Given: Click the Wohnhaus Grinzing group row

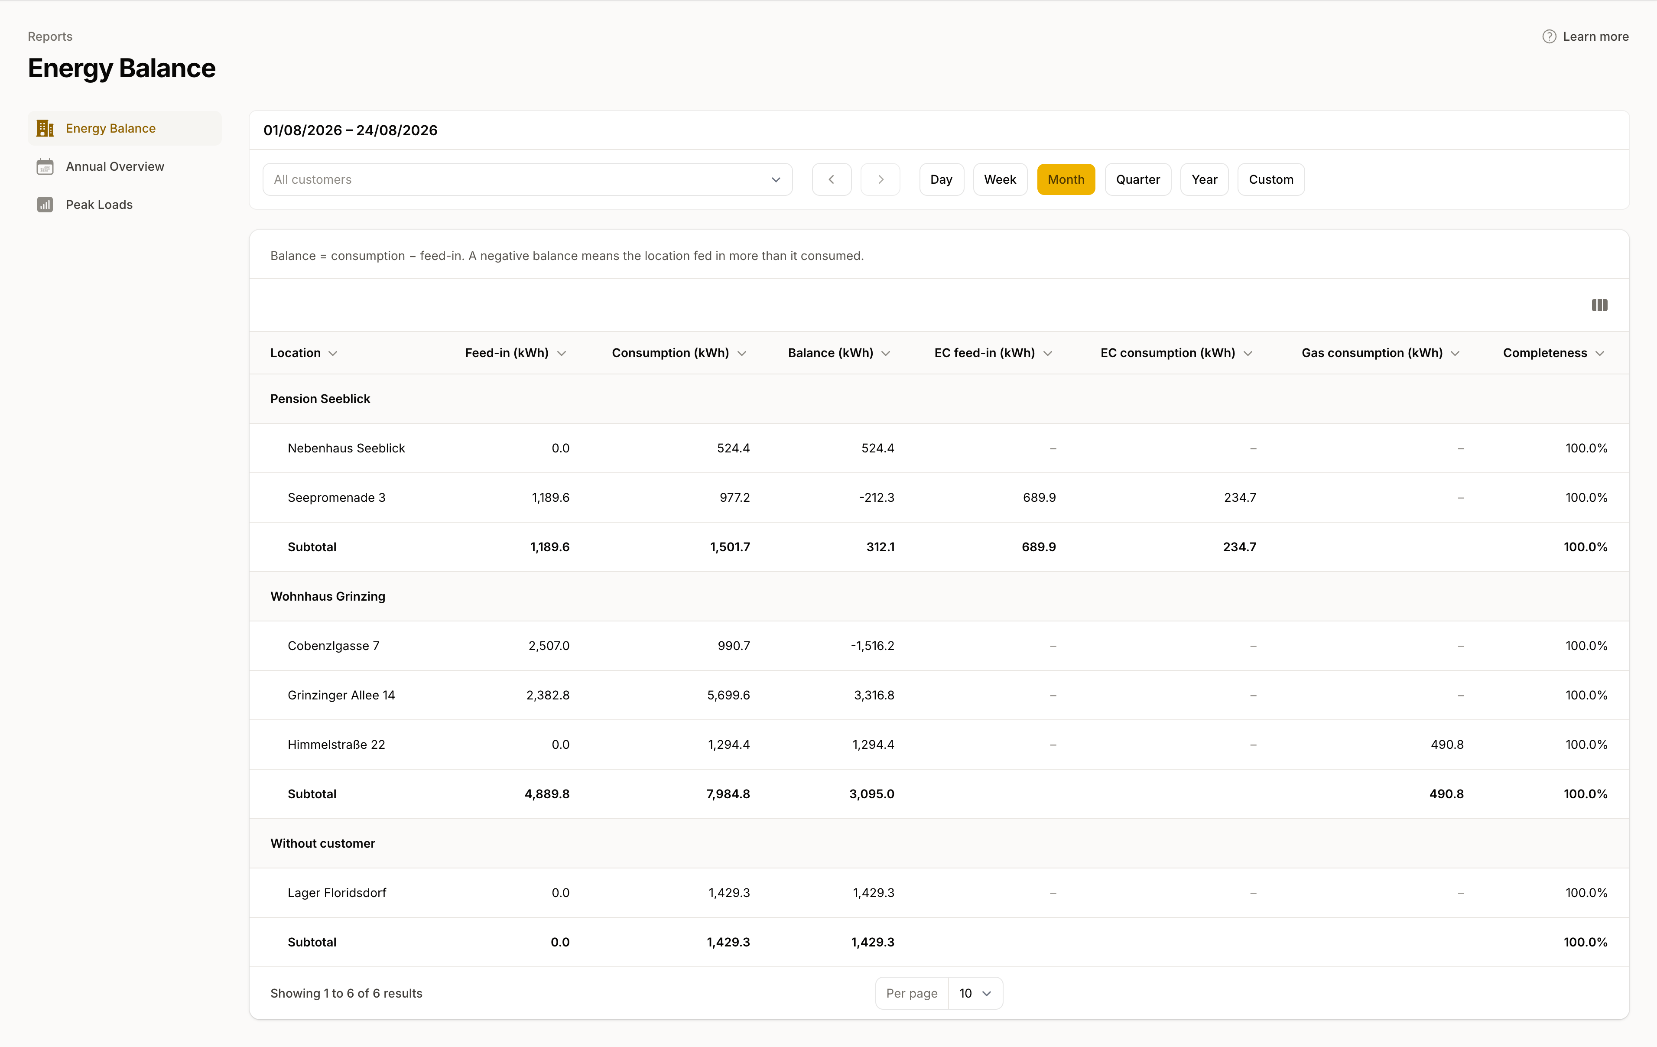Looking at the screenshot, I should click(939, 597).
